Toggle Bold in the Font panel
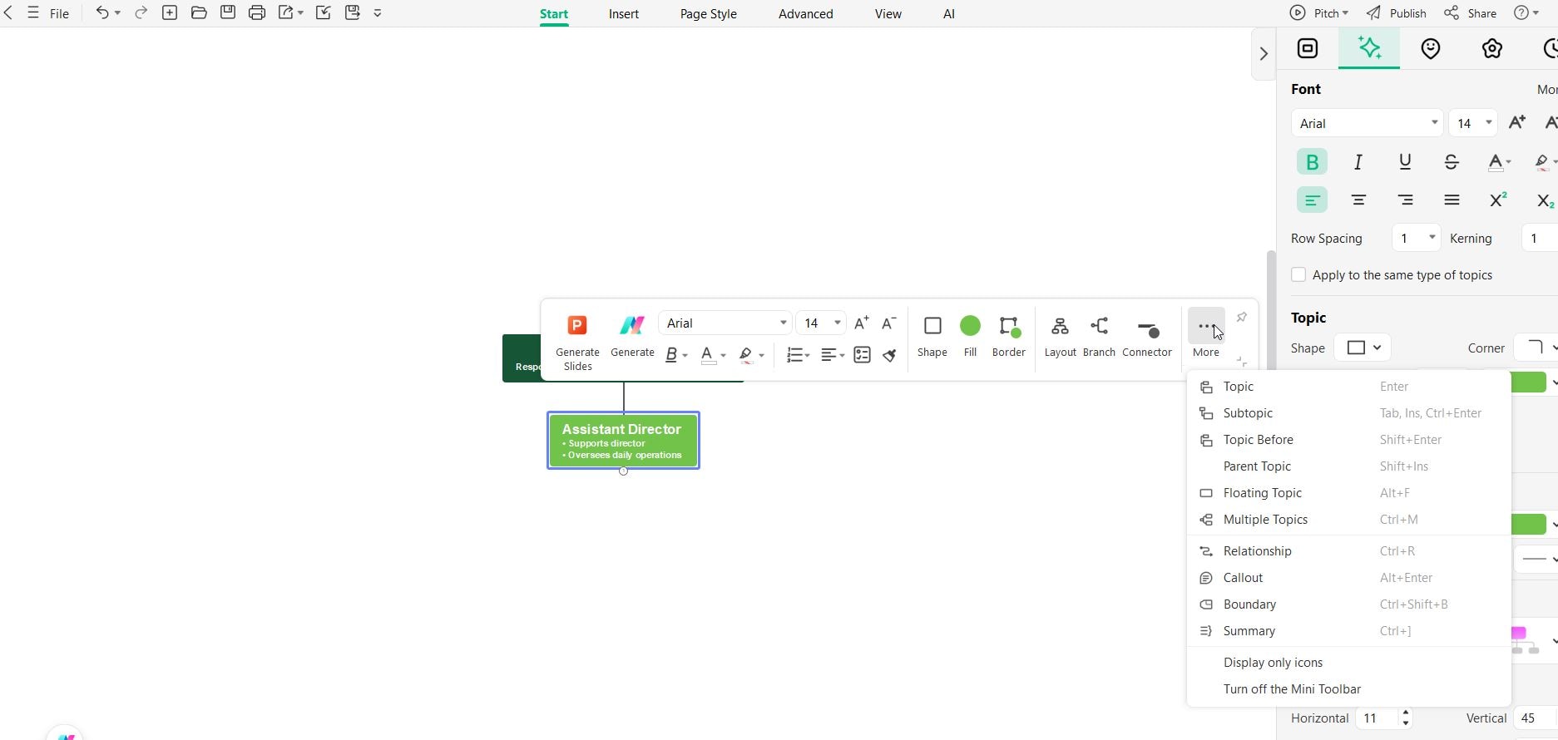This screenshot has width=1558, height=740. click(x=1312, y=162)
